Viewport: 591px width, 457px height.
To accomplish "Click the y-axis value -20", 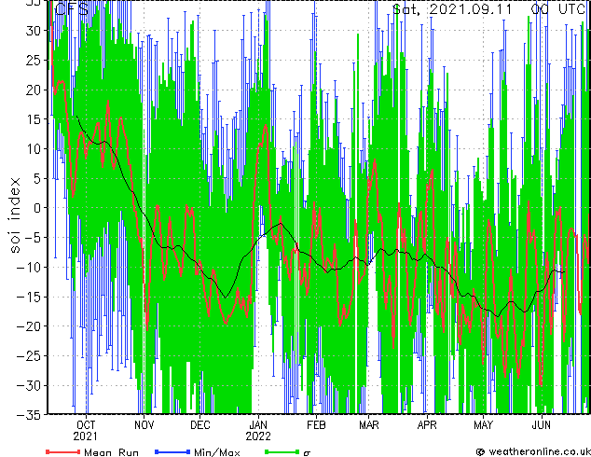I will pos(30,326).
